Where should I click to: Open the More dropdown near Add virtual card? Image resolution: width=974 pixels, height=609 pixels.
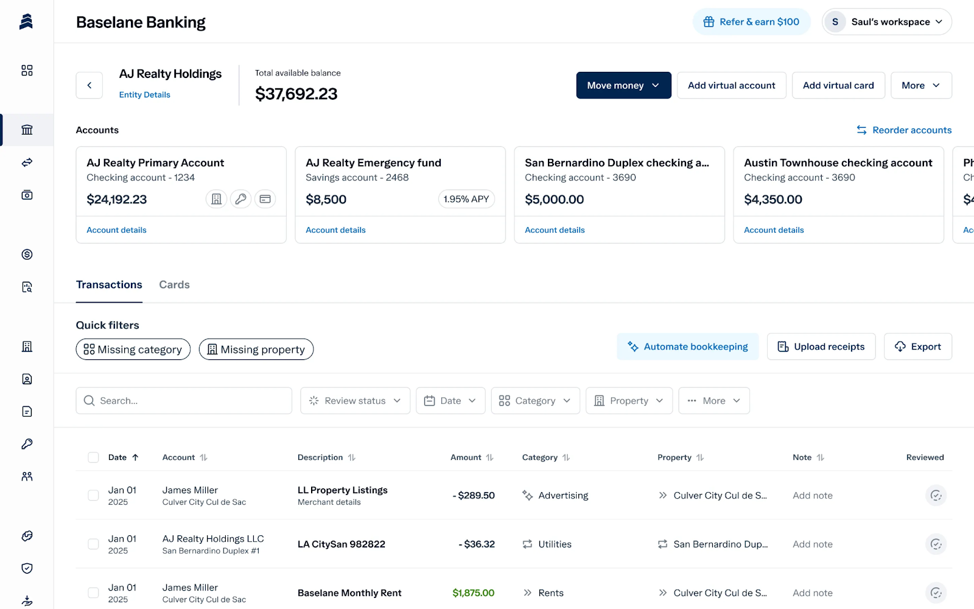click(921, 85)
